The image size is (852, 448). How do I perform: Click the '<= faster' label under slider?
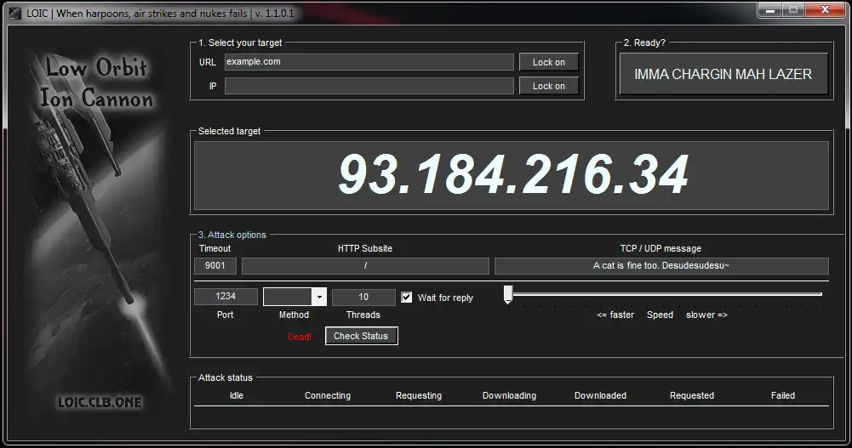click(x=615, y=315)
